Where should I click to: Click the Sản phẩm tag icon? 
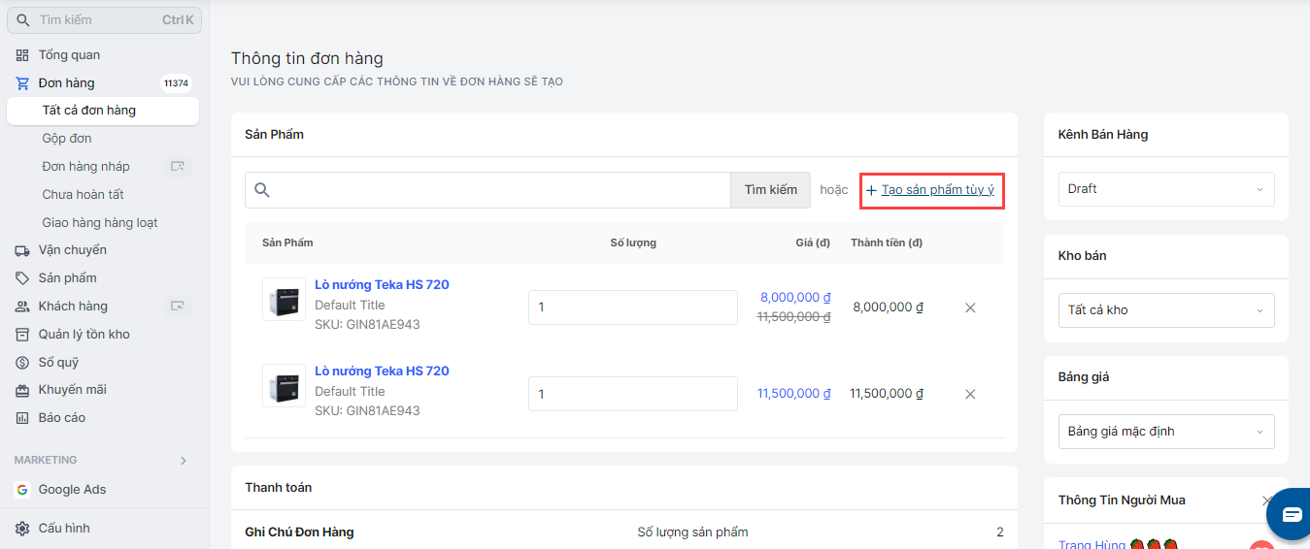click(22, 278)
